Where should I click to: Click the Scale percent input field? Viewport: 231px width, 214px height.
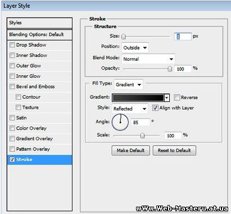pos(173,136)
